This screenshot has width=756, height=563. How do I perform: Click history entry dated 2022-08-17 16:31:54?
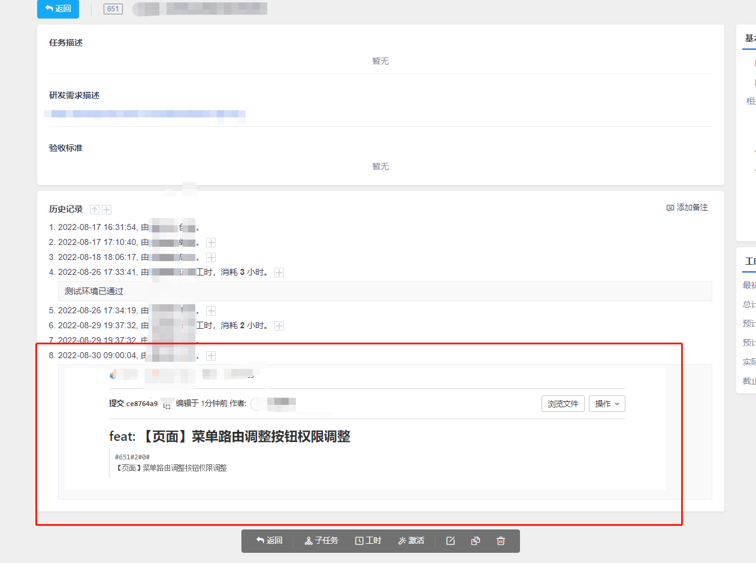[124, 228]
